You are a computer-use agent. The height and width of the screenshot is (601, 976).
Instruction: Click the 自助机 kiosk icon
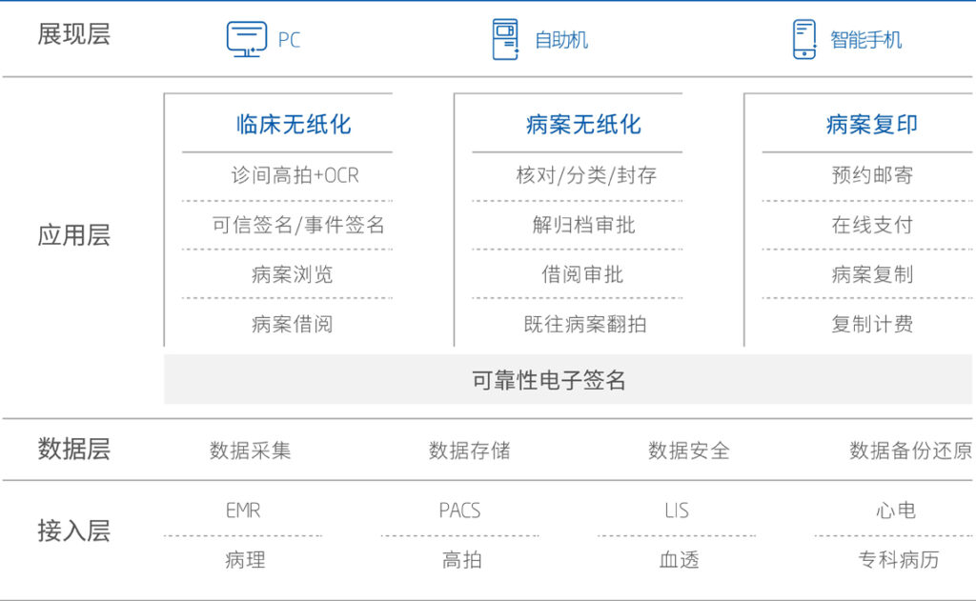(x=504, y=39)
